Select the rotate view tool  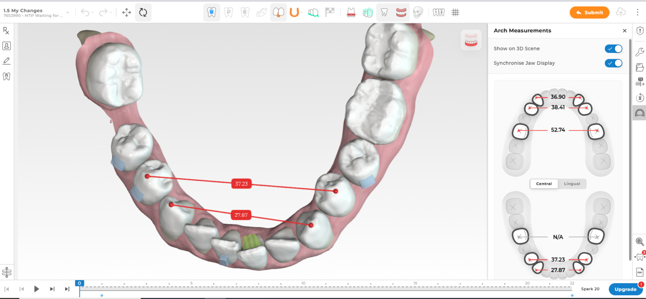pos(143,13)
